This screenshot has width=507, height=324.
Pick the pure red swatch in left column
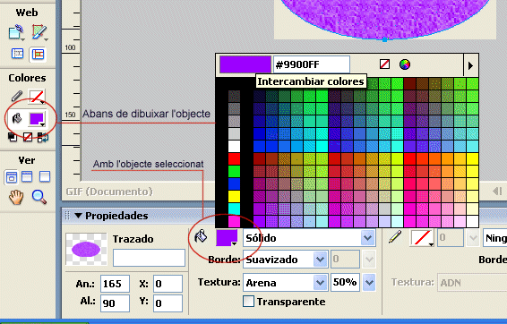(x=234, y=159)
